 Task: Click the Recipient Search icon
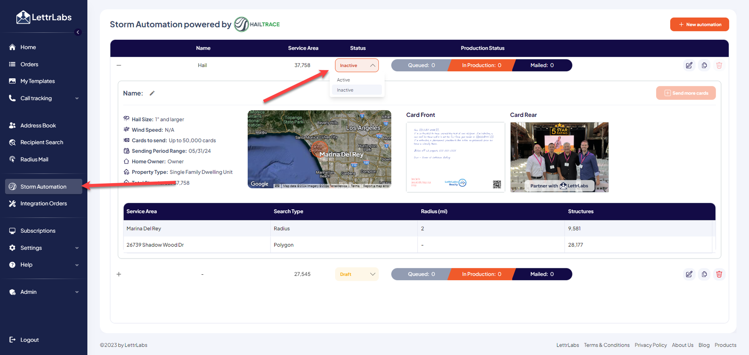[x=12, y=142]
